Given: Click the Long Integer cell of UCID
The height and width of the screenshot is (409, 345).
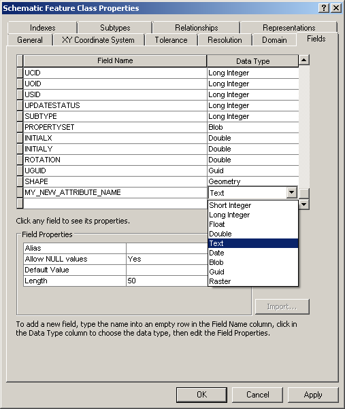Looking at the screenshot, I should tap(253, 73).
